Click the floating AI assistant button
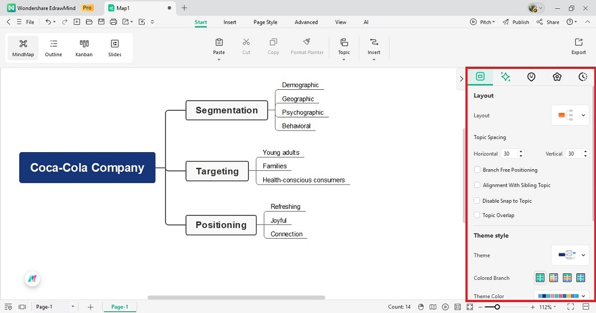The image size is (596, 313). [x=33, y=279]
